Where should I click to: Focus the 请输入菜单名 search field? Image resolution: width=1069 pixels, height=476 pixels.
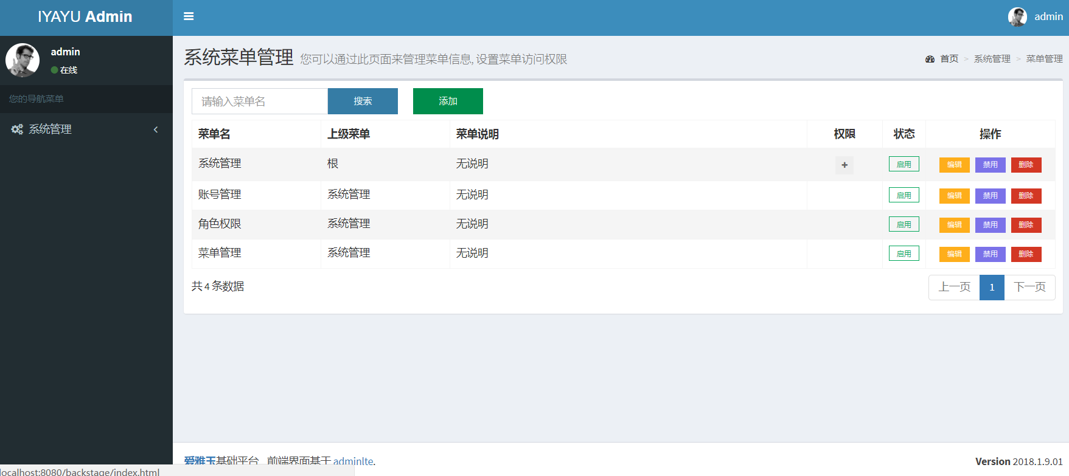[x=260, y=101]
